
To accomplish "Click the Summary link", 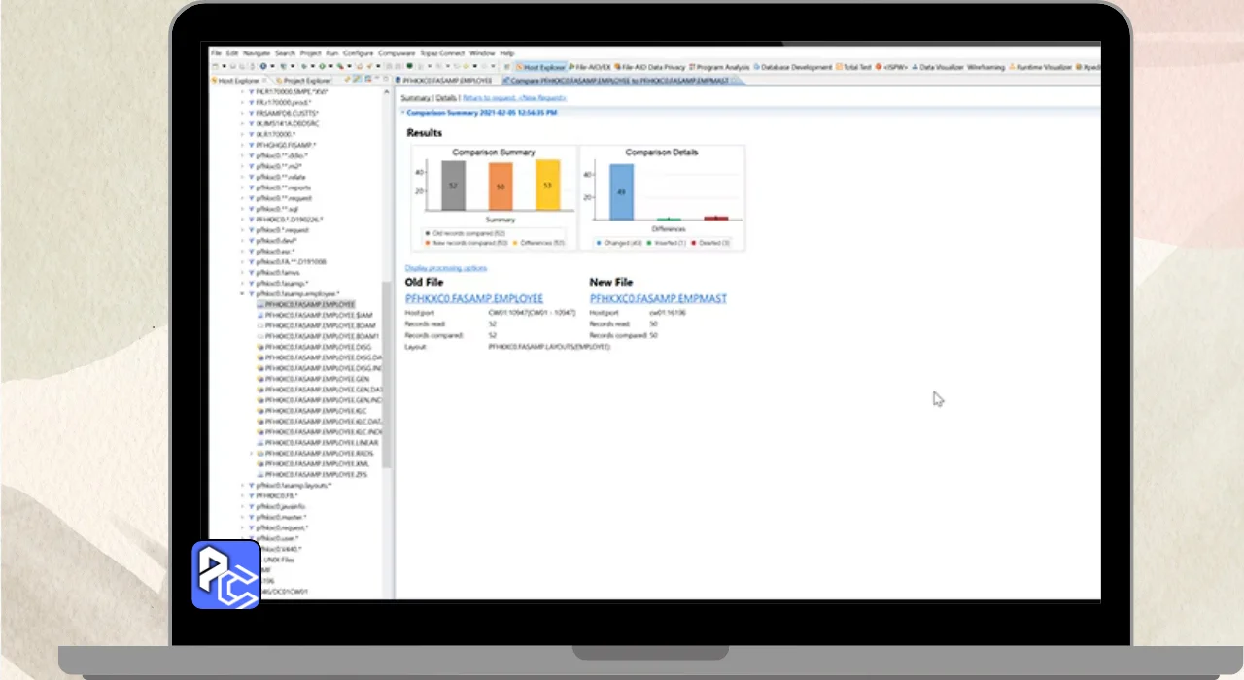I will (x=415, y=98).
